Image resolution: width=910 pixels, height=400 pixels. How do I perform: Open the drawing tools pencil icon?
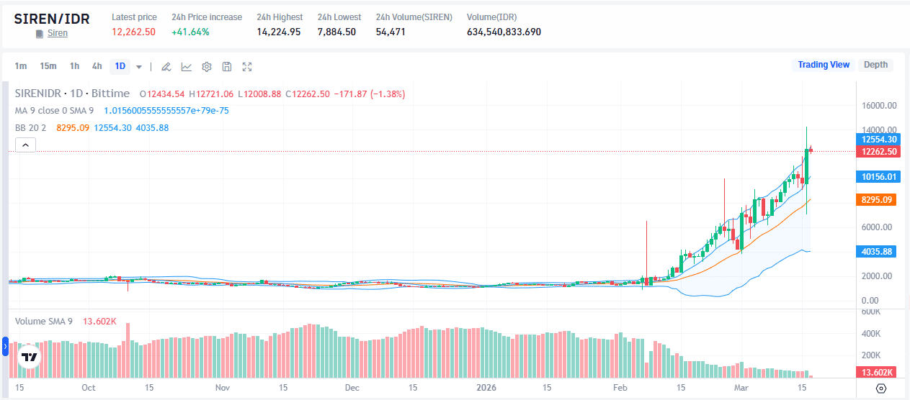(166, 67)
